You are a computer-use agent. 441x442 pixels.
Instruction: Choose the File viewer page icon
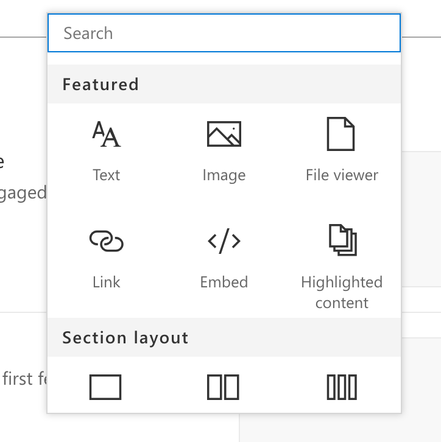tap(341, 135)
